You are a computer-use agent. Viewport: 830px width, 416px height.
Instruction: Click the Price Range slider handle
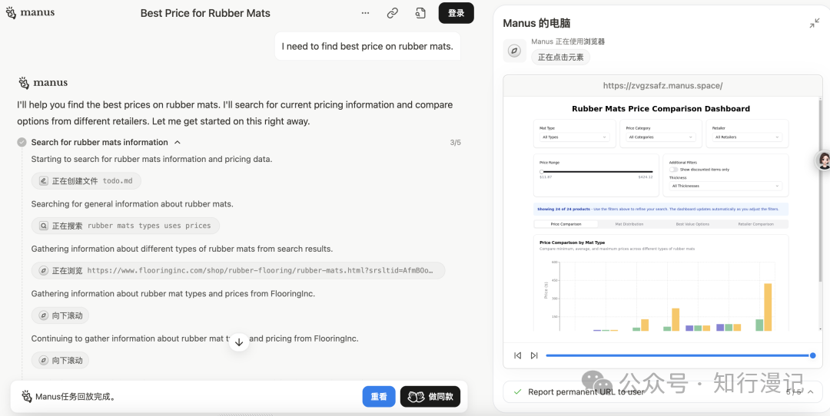tap(542, 172)
